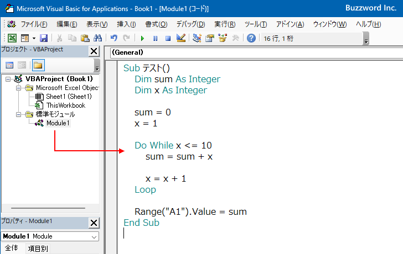Image resolution: width=403 pixels, height=254 pixels.
Task: Select ThisWorkbook in project tree
Action: coord(66,105)
